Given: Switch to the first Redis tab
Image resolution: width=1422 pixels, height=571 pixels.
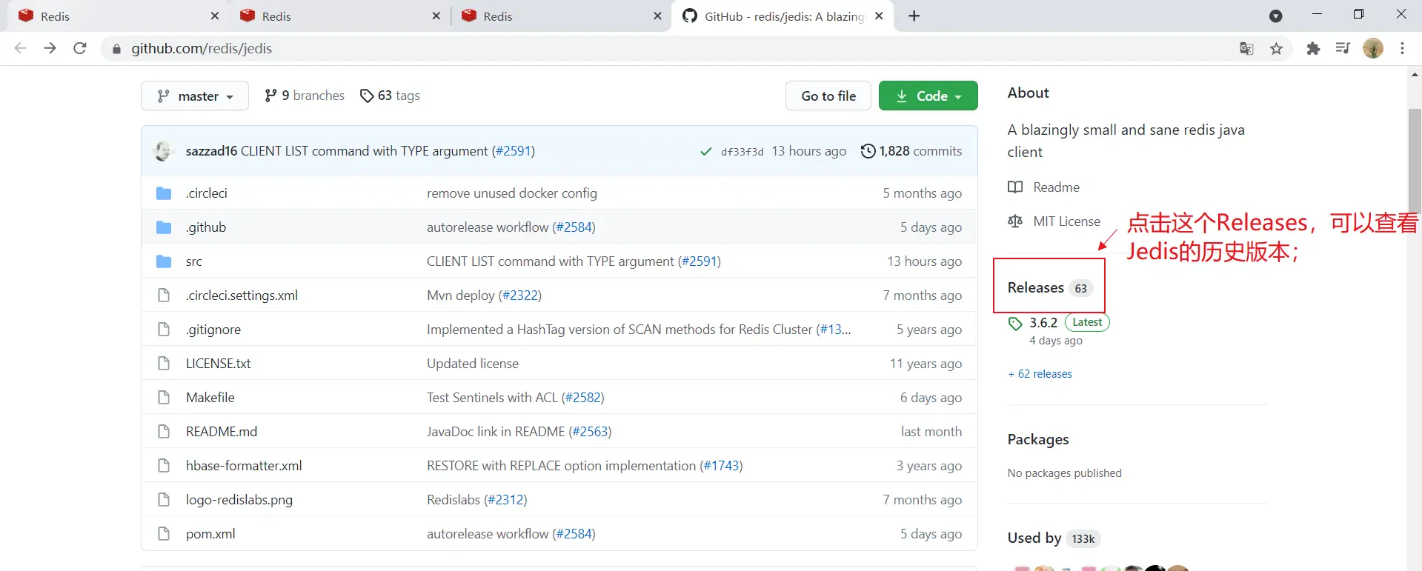Looking at the screenshot, I should point(111,16).
